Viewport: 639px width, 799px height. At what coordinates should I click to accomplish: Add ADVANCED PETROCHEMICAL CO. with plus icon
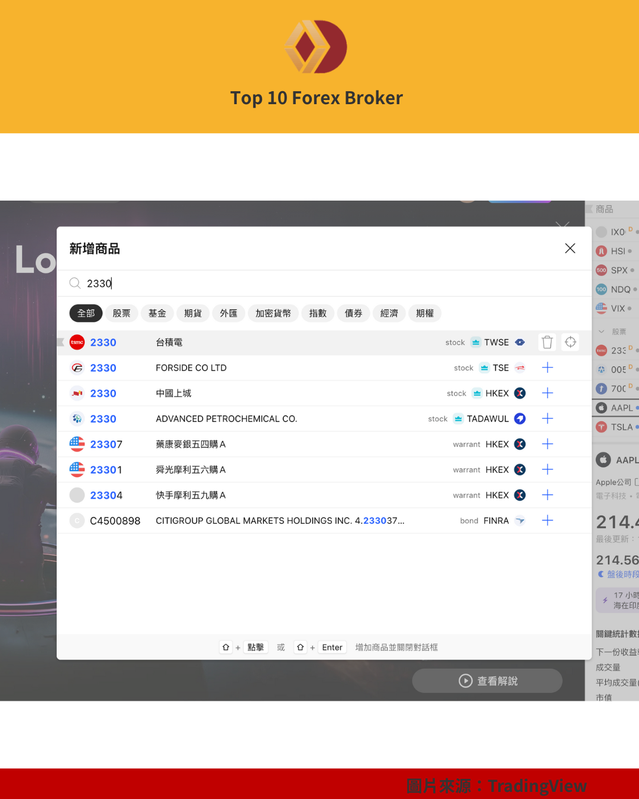tap(548, 418)
